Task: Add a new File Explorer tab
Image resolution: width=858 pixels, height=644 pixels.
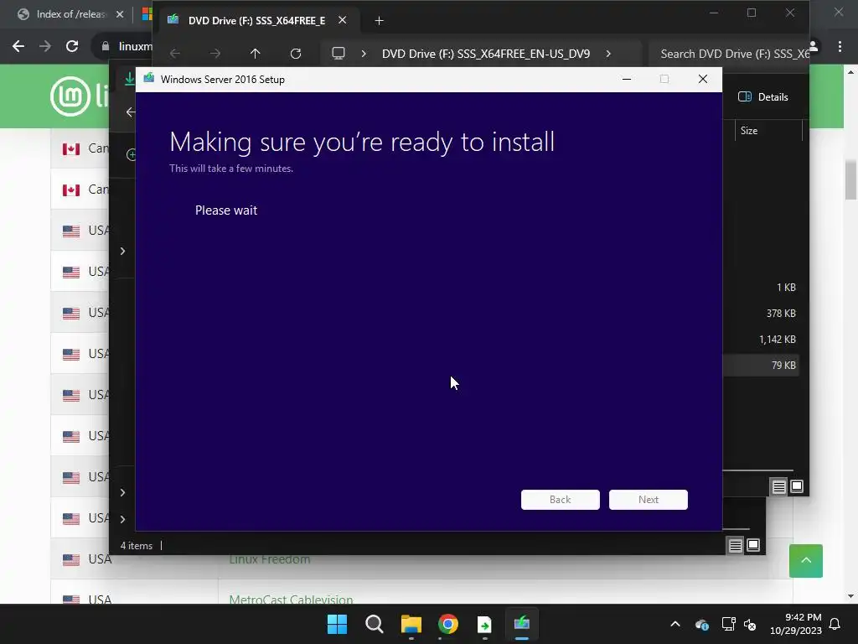Action: point(380,21)
